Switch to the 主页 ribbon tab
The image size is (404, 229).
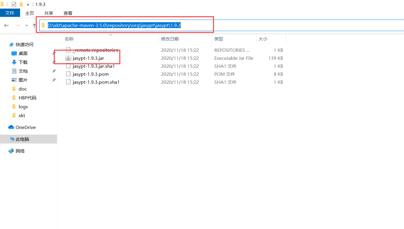[x=30, y=13]
